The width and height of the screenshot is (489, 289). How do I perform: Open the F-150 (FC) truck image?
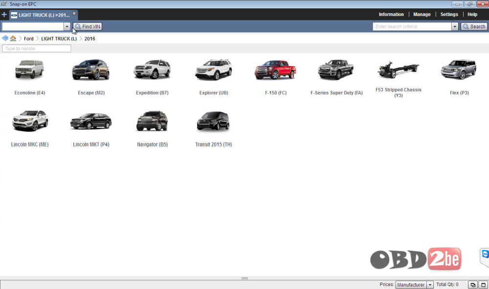coord(275,69)
